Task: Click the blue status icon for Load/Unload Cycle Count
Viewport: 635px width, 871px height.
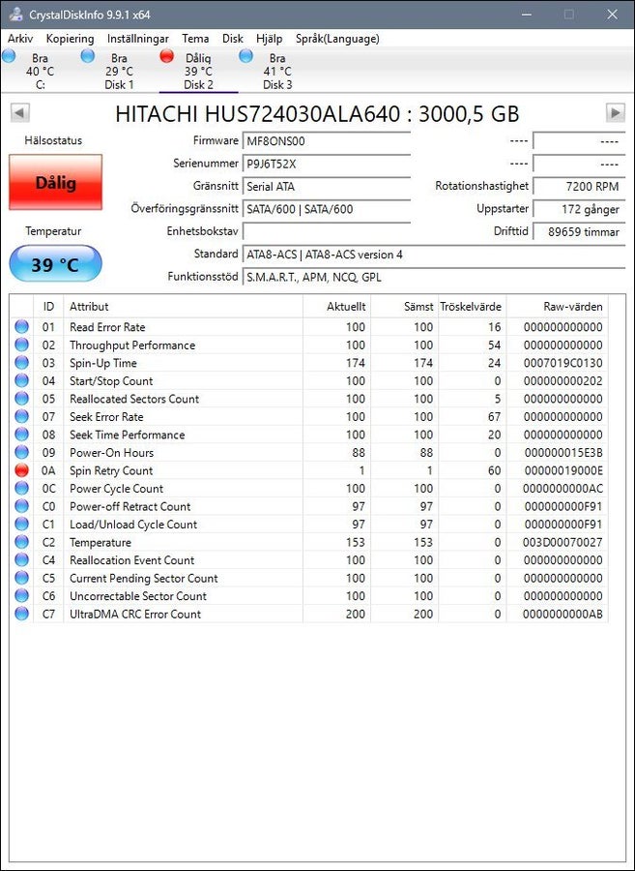Action: point(21,524)
